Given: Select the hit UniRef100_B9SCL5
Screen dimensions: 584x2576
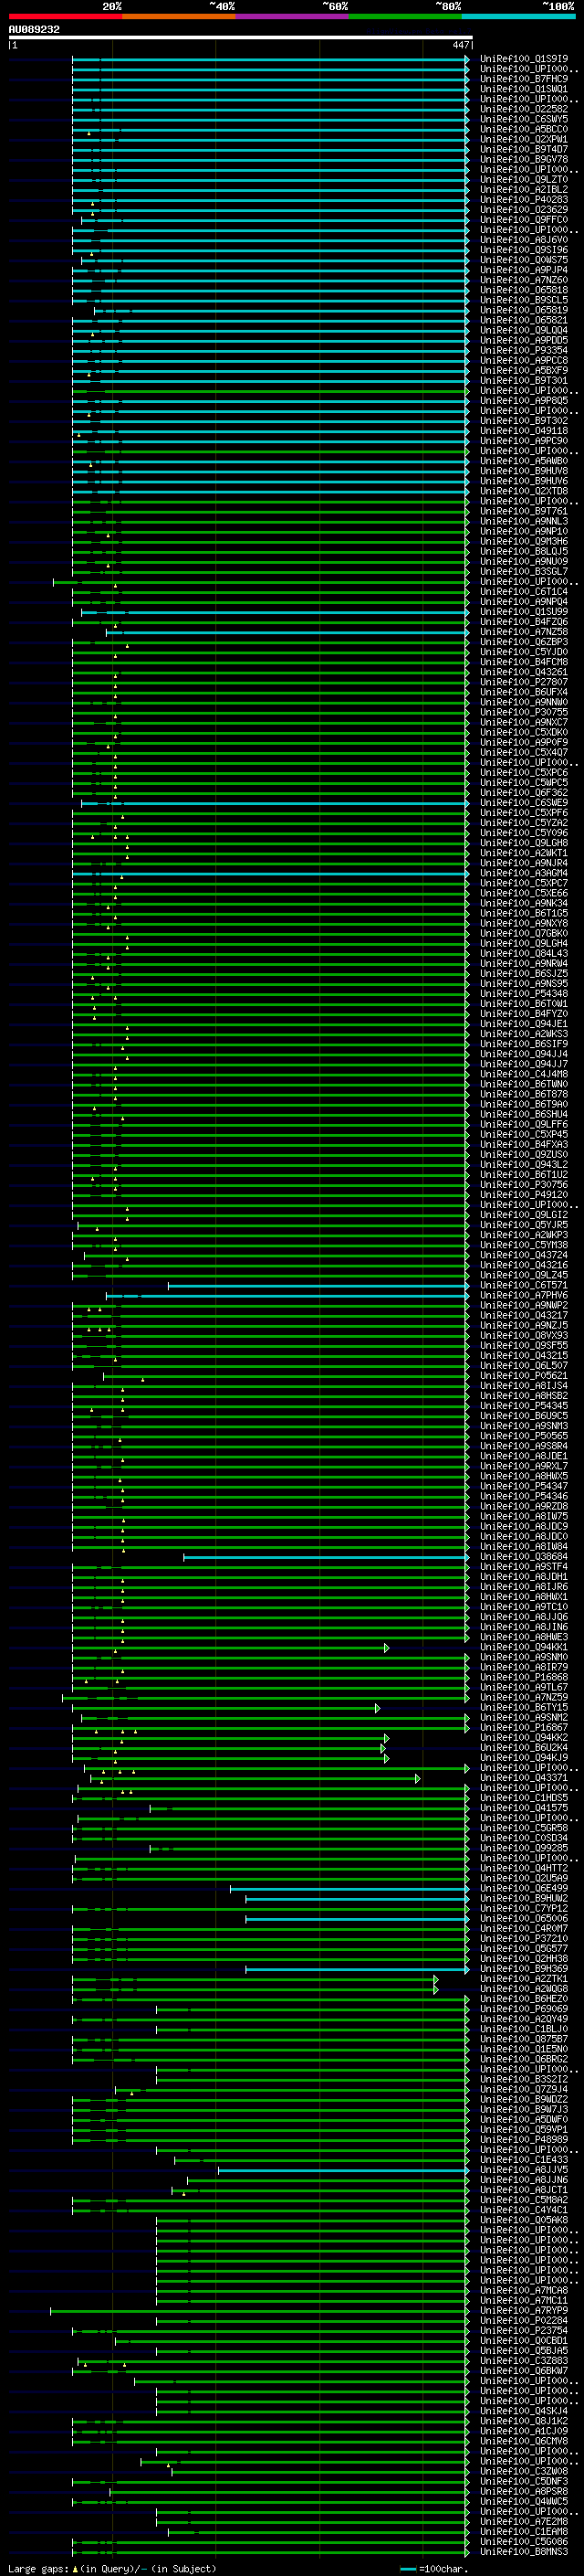Looking at the screenshot, I should (x=524, y=300).
